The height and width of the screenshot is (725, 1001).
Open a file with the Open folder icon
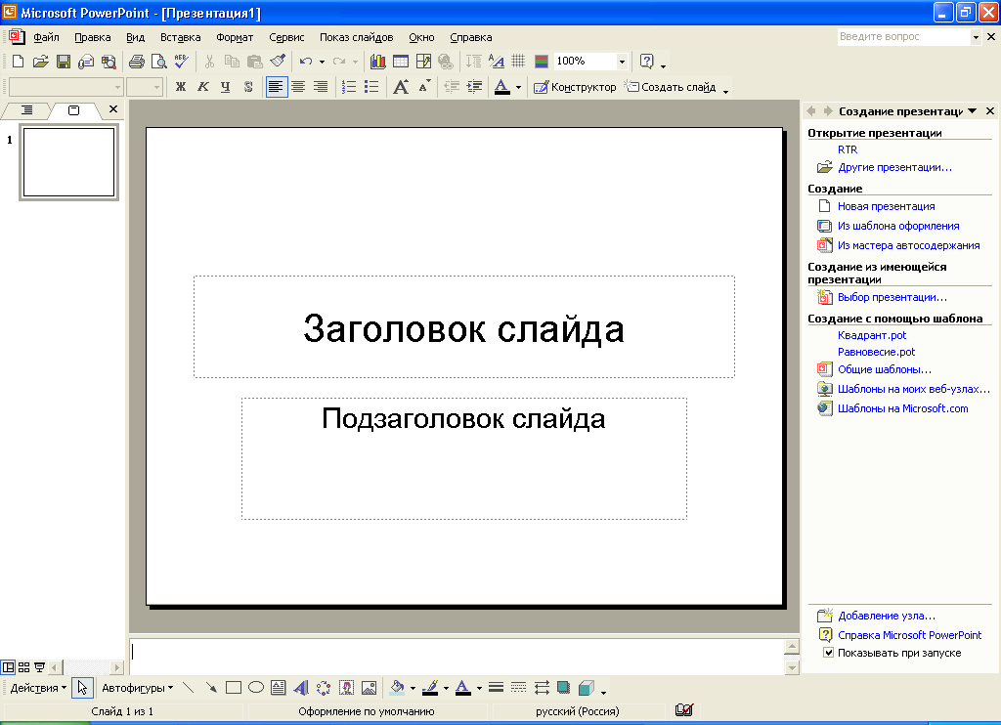click(40, 62)
